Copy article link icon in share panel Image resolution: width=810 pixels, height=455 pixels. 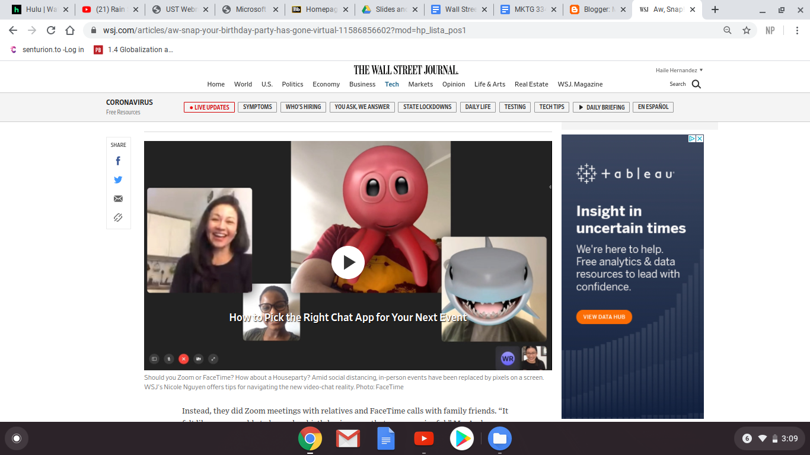[118, 217]
